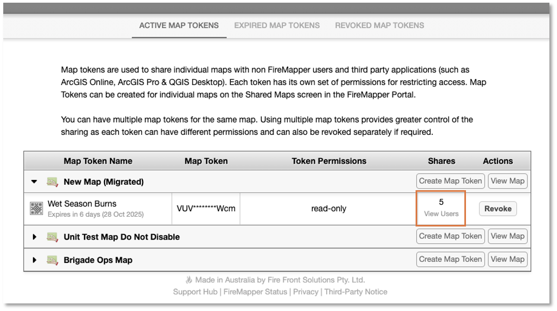The height and width of the screenshot is (311, 557).
Task: Click the map icon beside New Map (Migrated)
Action: pyautogui.click(x=53, y=182)
